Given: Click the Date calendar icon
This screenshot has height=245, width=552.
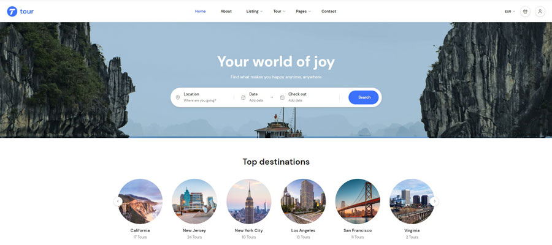Looking at the screenshot, I should (243, 97).
